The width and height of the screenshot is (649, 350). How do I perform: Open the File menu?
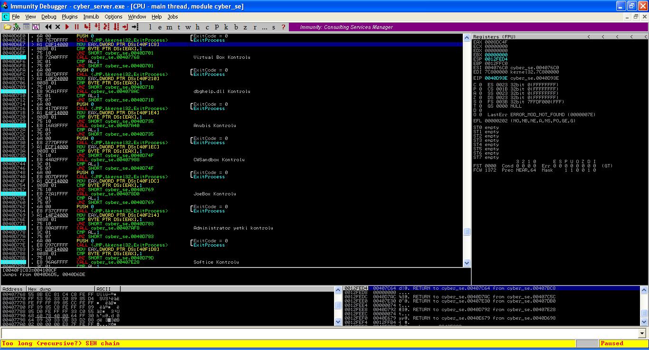[x=16, y=17]
